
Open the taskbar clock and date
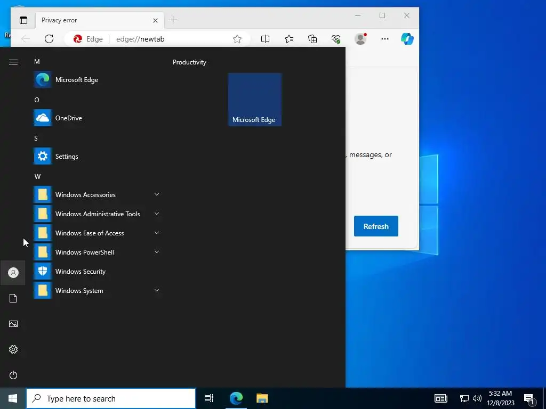[x=500, y=398]
